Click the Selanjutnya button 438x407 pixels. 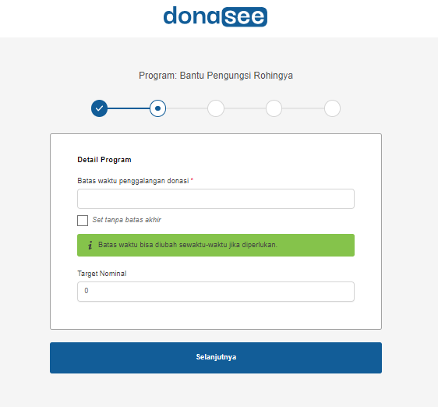[x=216, y=358]
